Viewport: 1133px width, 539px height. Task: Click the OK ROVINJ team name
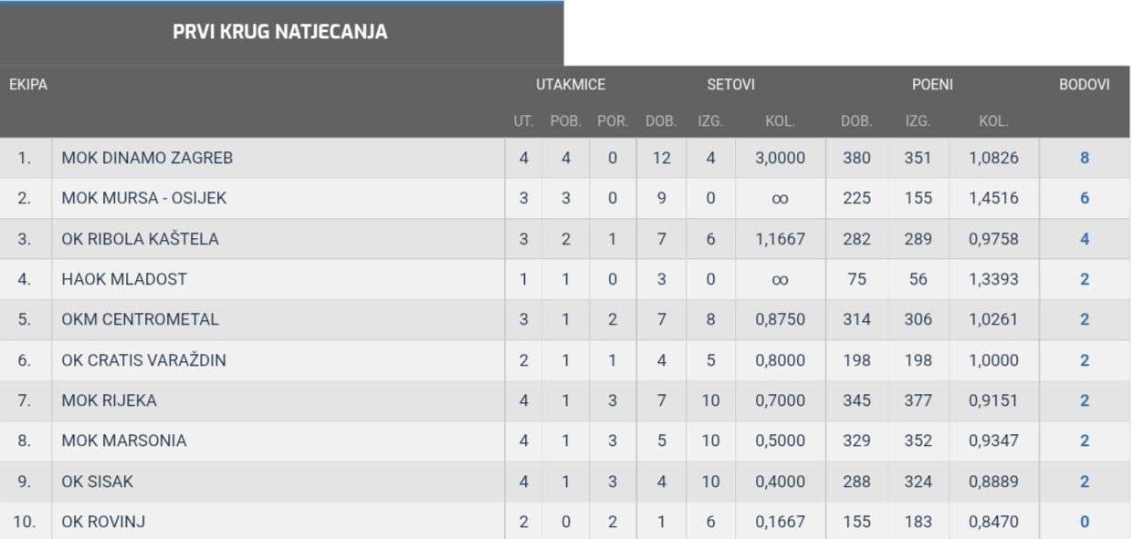coord(103,522)
